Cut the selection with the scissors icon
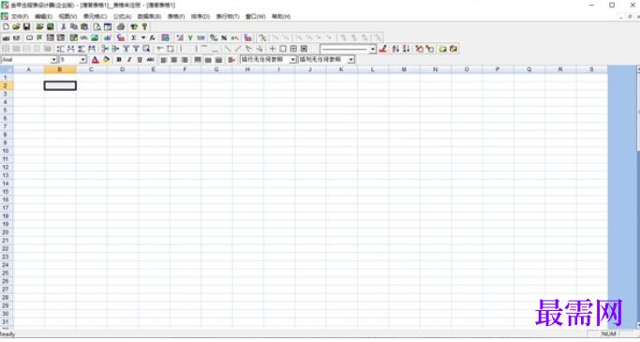 [64, 27]
